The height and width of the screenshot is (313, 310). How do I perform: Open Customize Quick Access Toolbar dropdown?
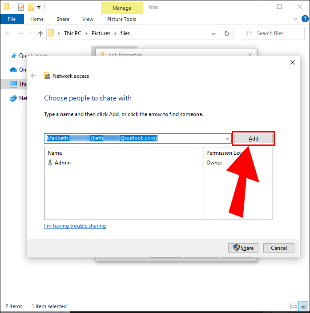click(x=39, y=8)
